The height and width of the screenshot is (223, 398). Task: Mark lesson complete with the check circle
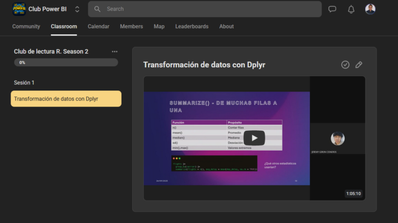coord(345,65)
